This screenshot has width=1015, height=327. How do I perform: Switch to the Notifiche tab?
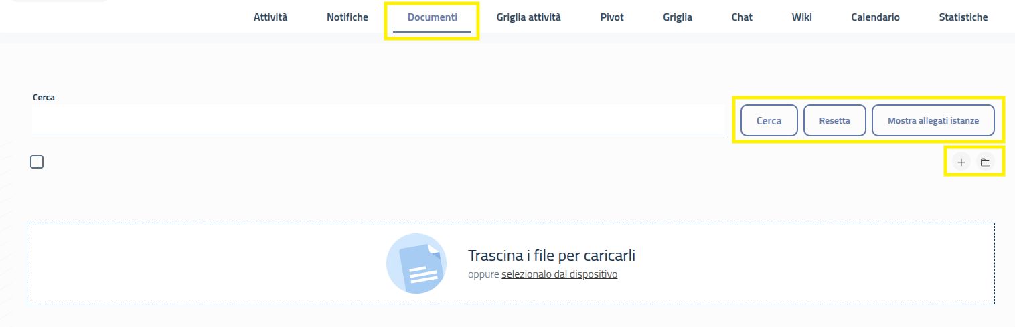(347, 17)
